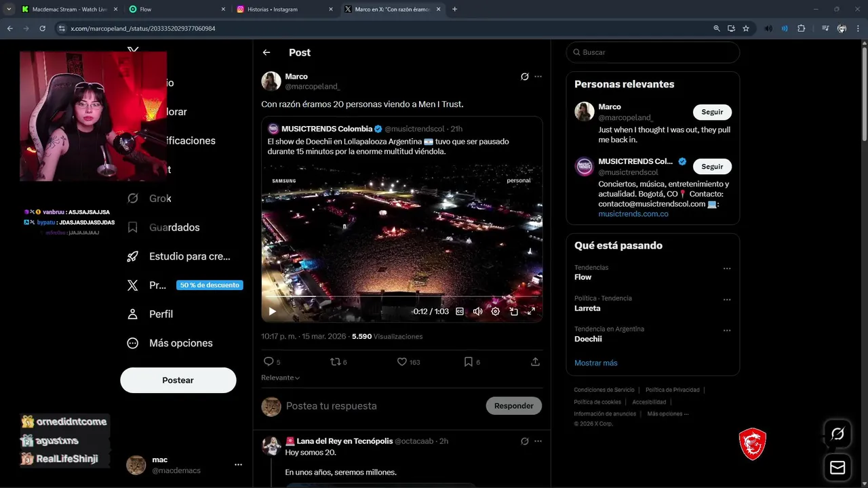Open the 5.590 Visualizaciones view count
Viewport: 868px width, 488px height.
coord(387,336)
